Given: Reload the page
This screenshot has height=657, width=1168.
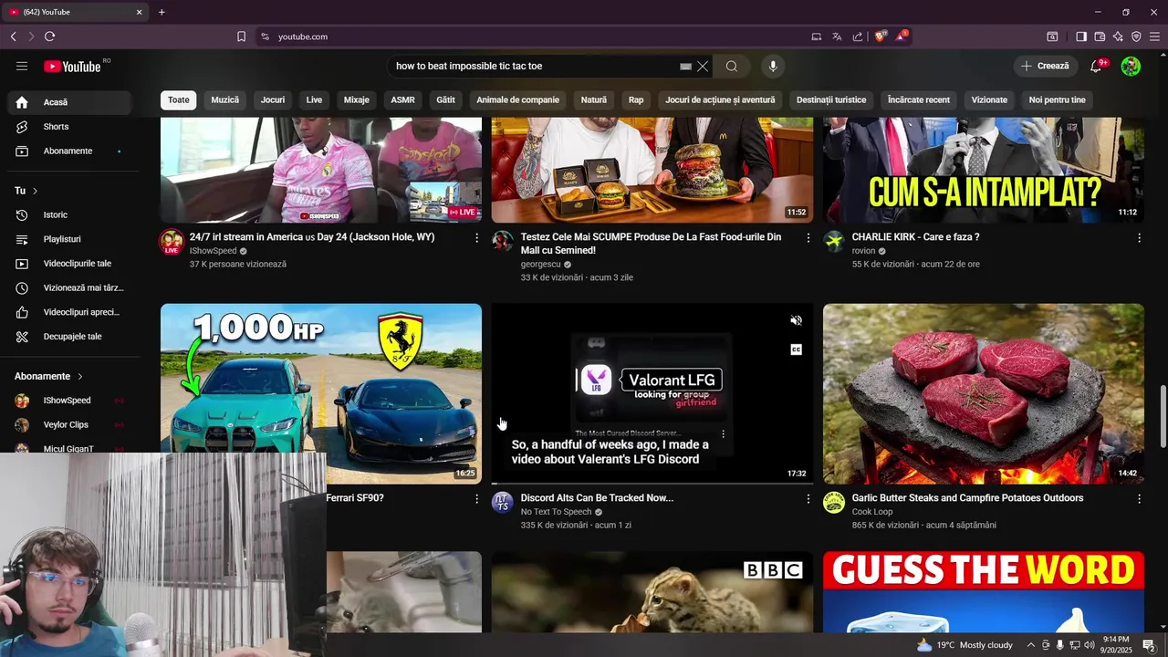Looking at the screenshot, I should [49, 36].
